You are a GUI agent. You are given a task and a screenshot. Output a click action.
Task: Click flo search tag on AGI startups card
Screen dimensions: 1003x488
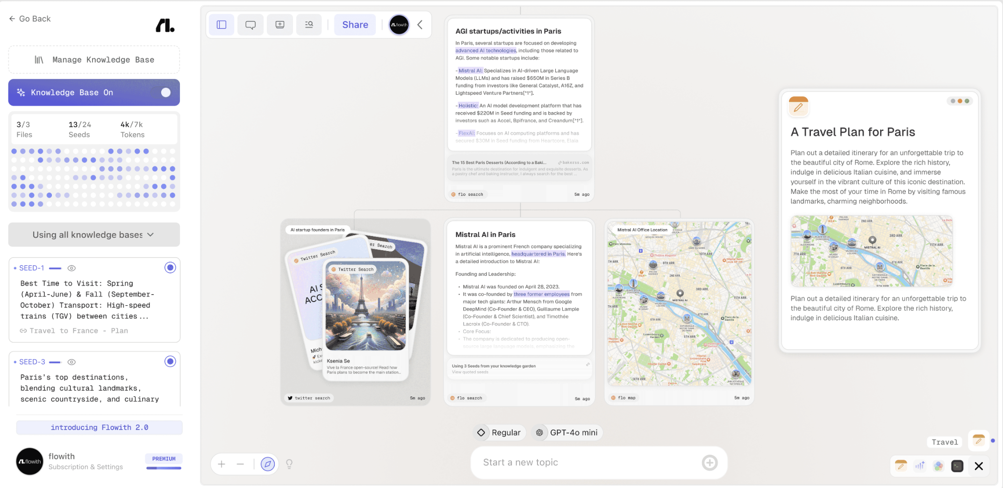(467, 194)
